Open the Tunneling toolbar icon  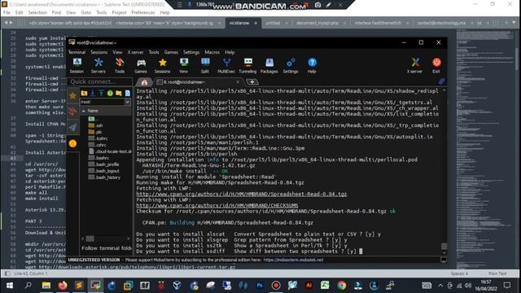247,65
